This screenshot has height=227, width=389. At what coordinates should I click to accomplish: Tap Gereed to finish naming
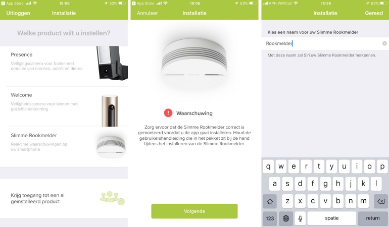tap(374, 13)
